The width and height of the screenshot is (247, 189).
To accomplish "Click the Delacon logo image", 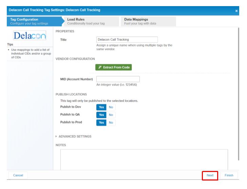I will point(30,35).
